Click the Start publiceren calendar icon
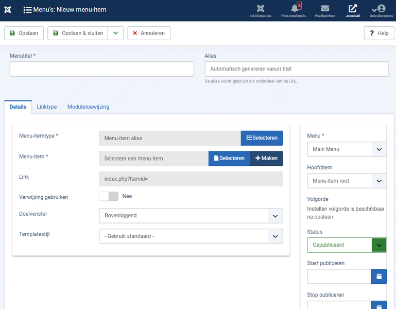This screenshot has height=309, width=396. (x=379, y=277)
